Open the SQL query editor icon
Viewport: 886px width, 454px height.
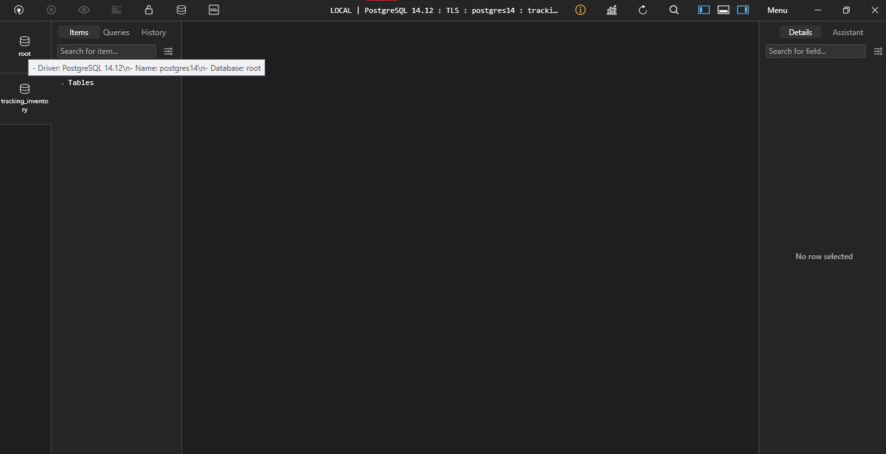click(x=214, y=10)
